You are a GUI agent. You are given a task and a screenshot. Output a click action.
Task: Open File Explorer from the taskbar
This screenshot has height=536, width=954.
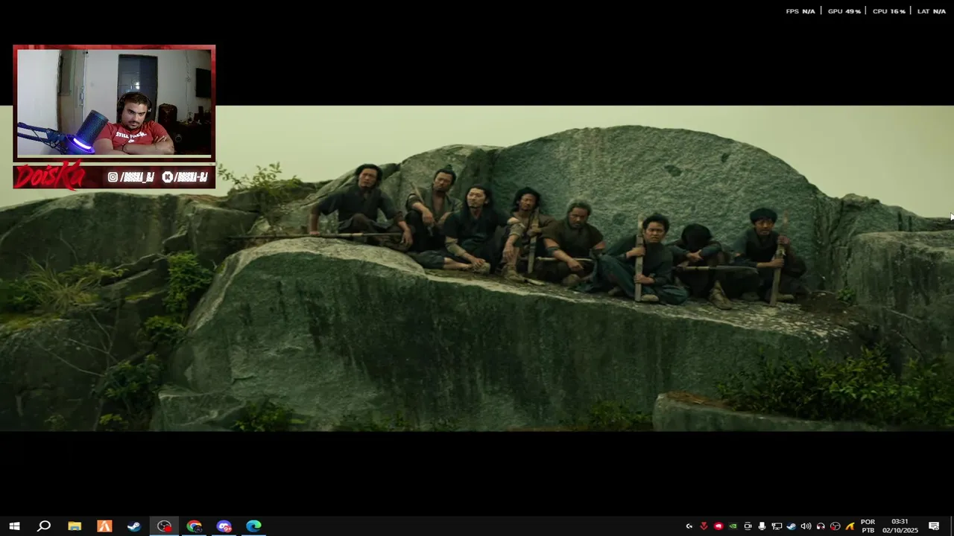click(x=75, y=526)
